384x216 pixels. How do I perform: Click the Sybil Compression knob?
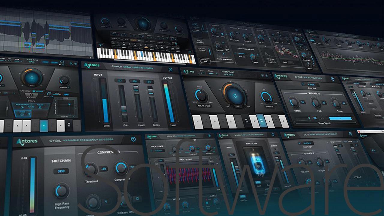click(121, 168)
